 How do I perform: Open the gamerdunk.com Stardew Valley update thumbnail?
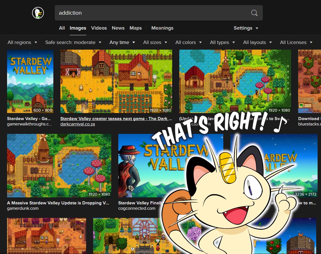(x=59, y=165)
